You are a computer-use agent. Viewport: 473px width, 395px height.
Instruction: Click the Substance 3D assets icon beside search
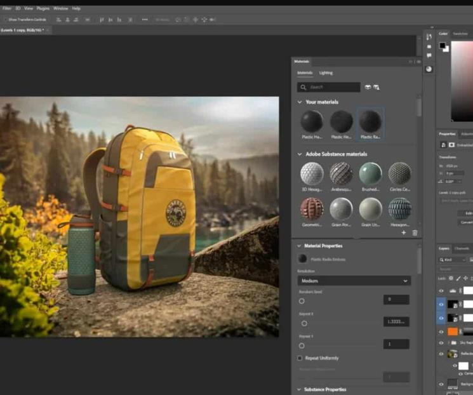pyautogui.click(x=368, y=87)
